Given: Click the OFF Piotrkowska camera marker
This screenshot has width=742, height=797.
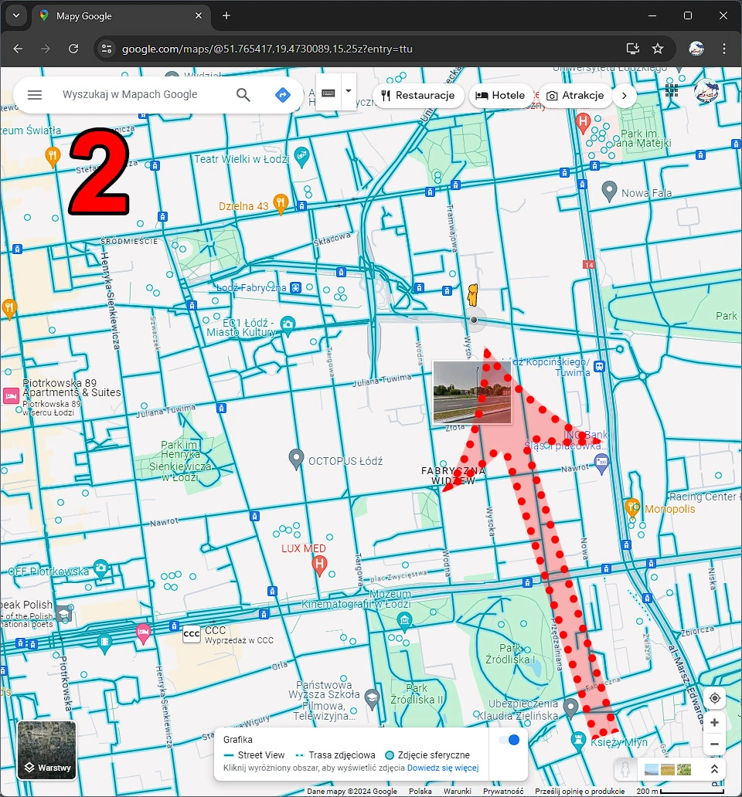Looking at the screenshot, I should [x=100, y=568].
